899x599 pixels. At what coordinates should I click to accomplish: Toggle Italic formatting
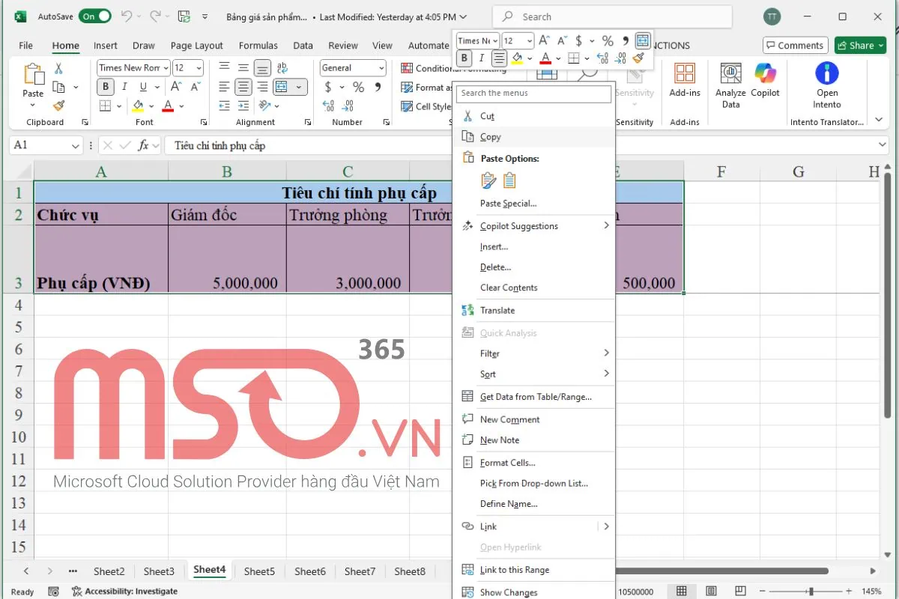(124, 86)
